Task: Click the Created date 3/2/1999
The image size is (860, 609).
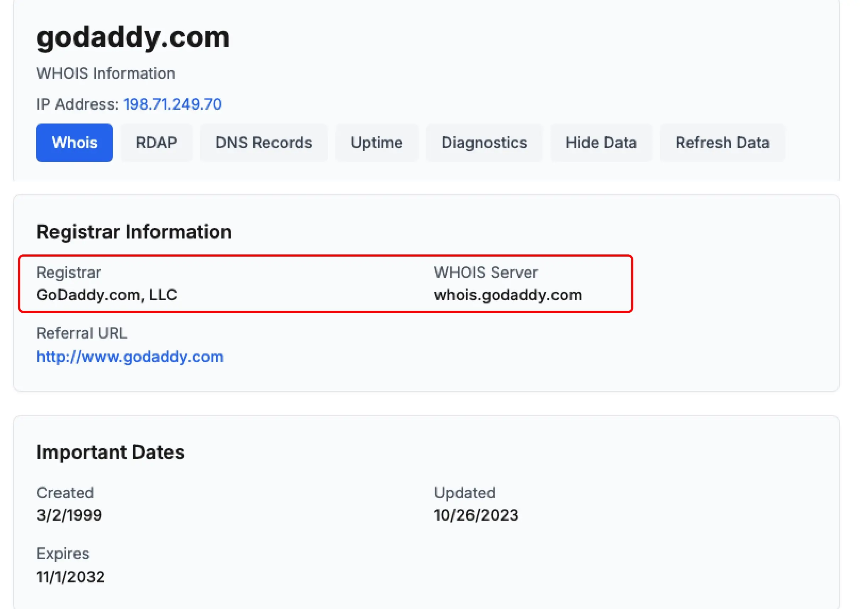Action: pos(69,515)
